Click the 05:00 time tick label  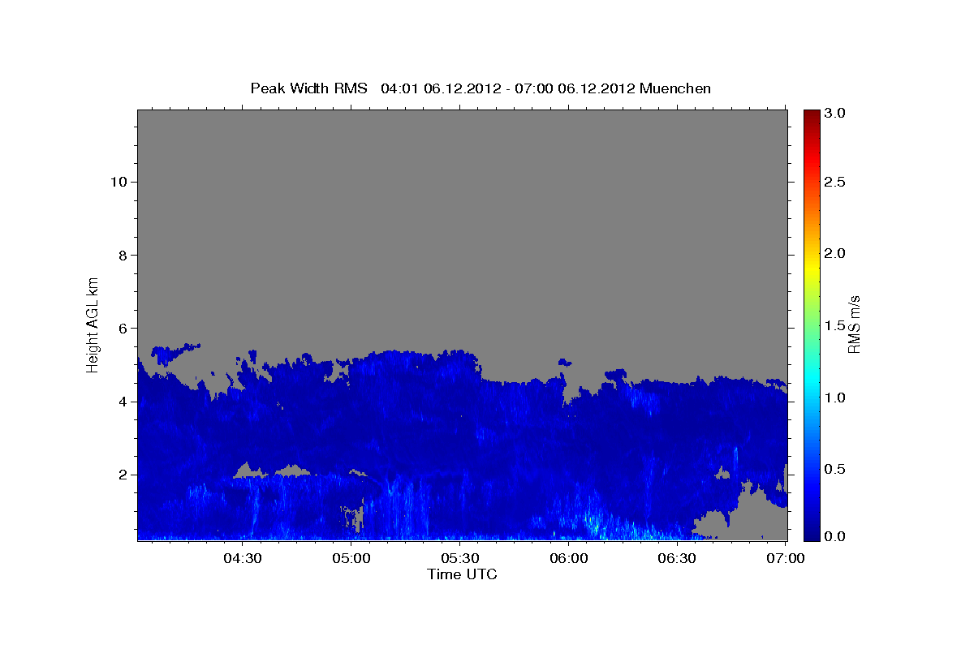(x=351, y=558)
